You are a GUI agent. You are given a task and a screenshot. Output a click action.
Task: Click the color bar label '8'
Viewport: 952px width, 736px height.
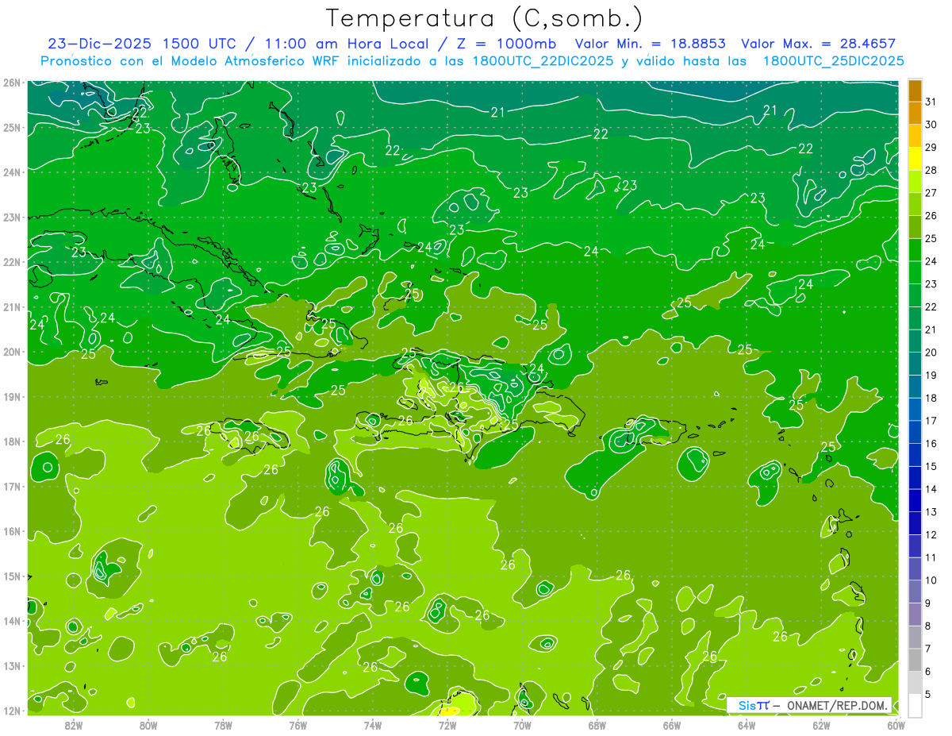coord(928,626)
